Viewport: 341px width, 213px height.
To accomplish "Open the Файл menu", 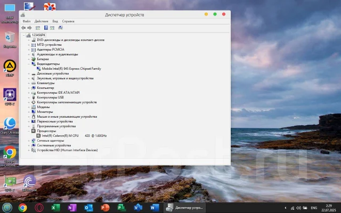I will (27, 21).
